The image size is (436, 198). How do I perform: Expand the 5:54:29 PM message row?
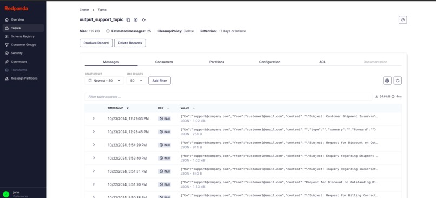pyautogui.click(x=94, y=144)
